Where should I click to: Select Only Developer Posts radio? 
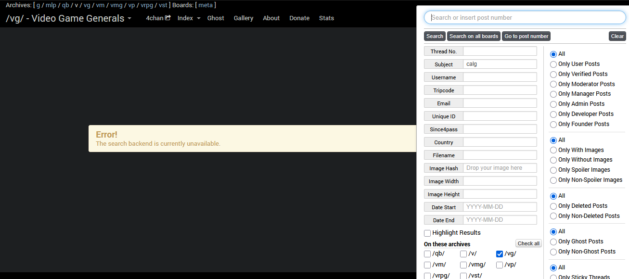553,114
